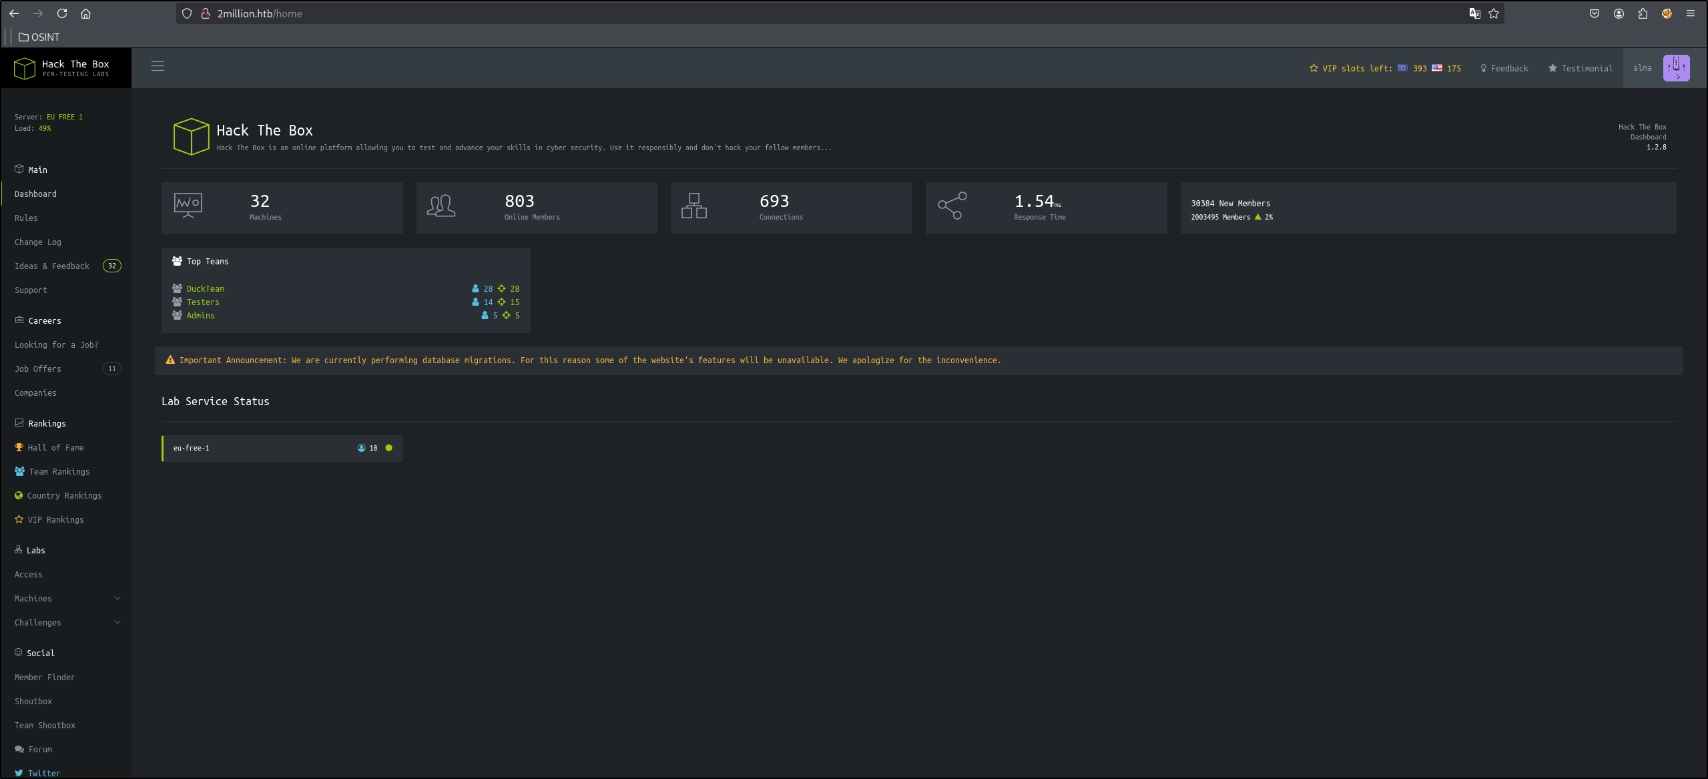The width and height of the screenshot is (1708, 779).
Task: Click the Testimonial link in header
Action: (1580, 68)
